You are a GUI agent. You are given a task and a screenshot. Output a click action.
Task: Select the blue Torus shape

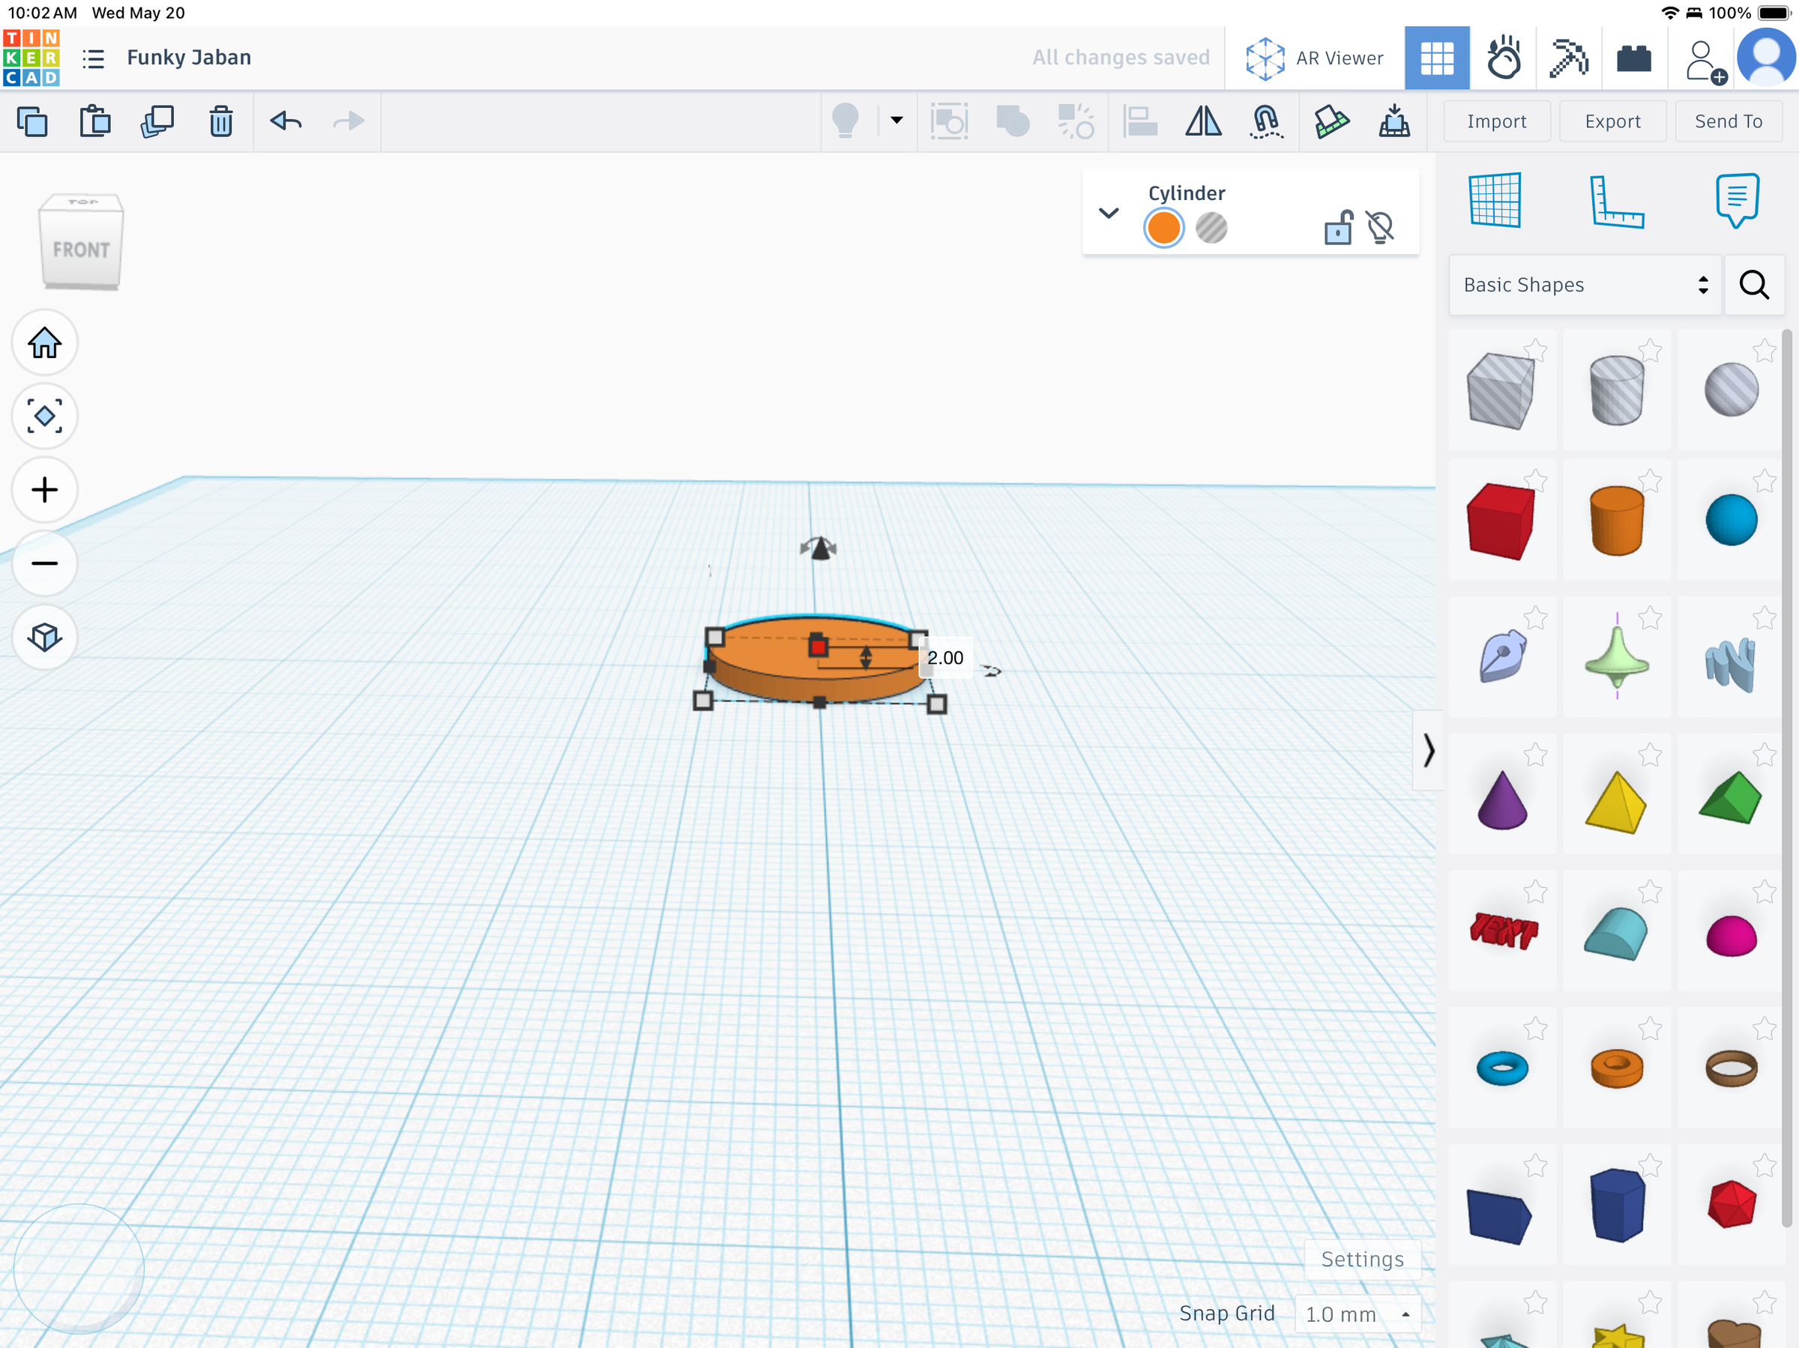click(1502, 1069)
